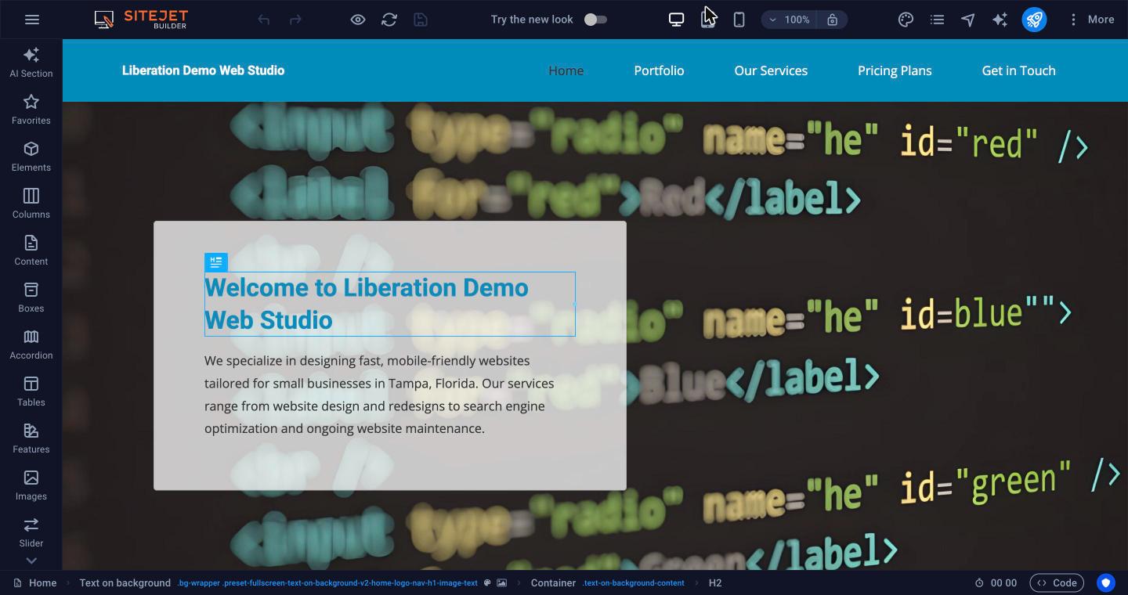The width and height of the screenshot is (1128, 595).
Task: Open the Elements panel
Action: 31,157
